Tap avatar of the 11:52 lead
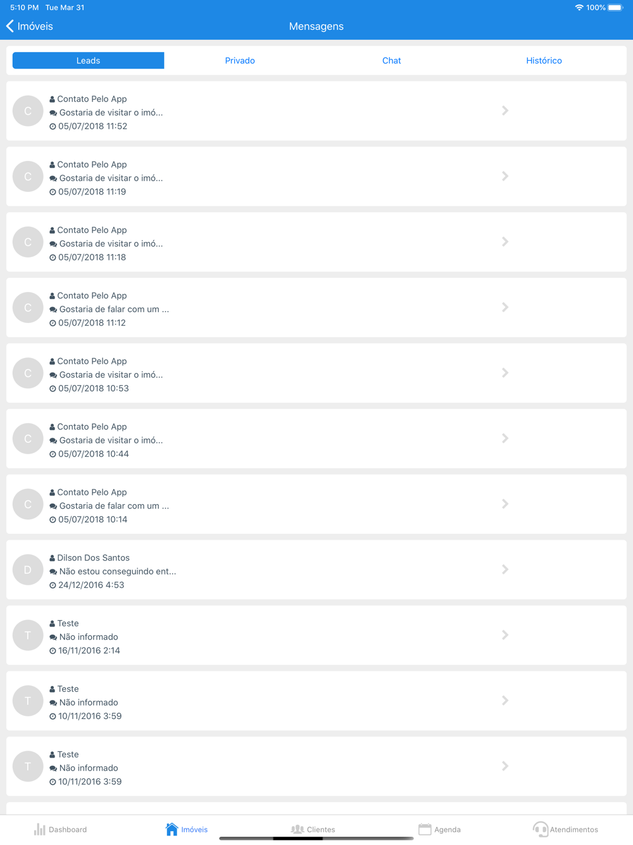Image resolution: width=633 pixels, height=845 pixels. click(28, 111)
